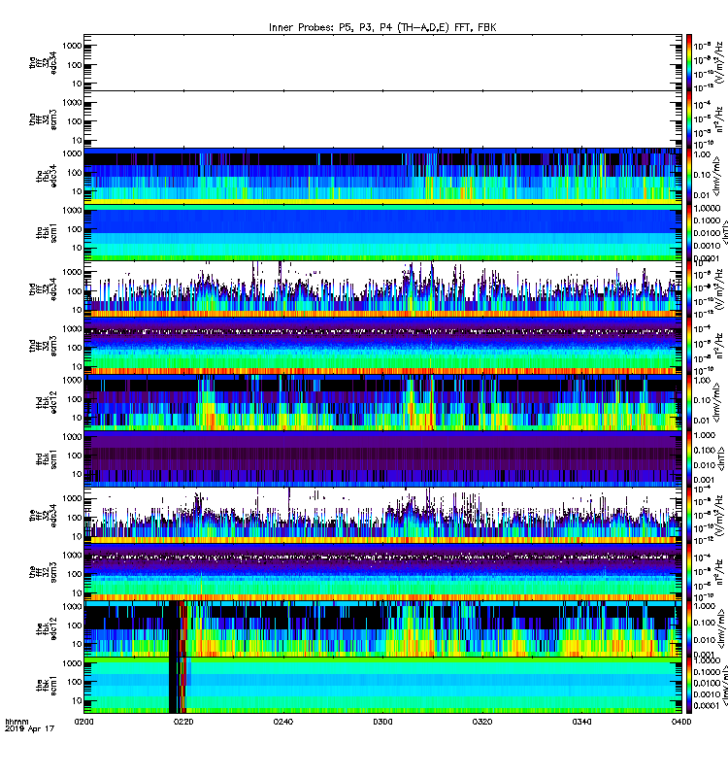Click inside the thd fff scm3 spectrogram
Image resolution: width=728 pixels, height=777 pixels.
(382, 346)
